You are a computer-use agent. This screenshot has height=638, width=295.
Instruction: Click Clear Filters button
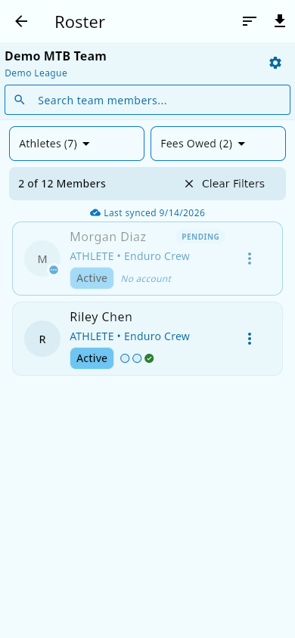coord(224,184)
